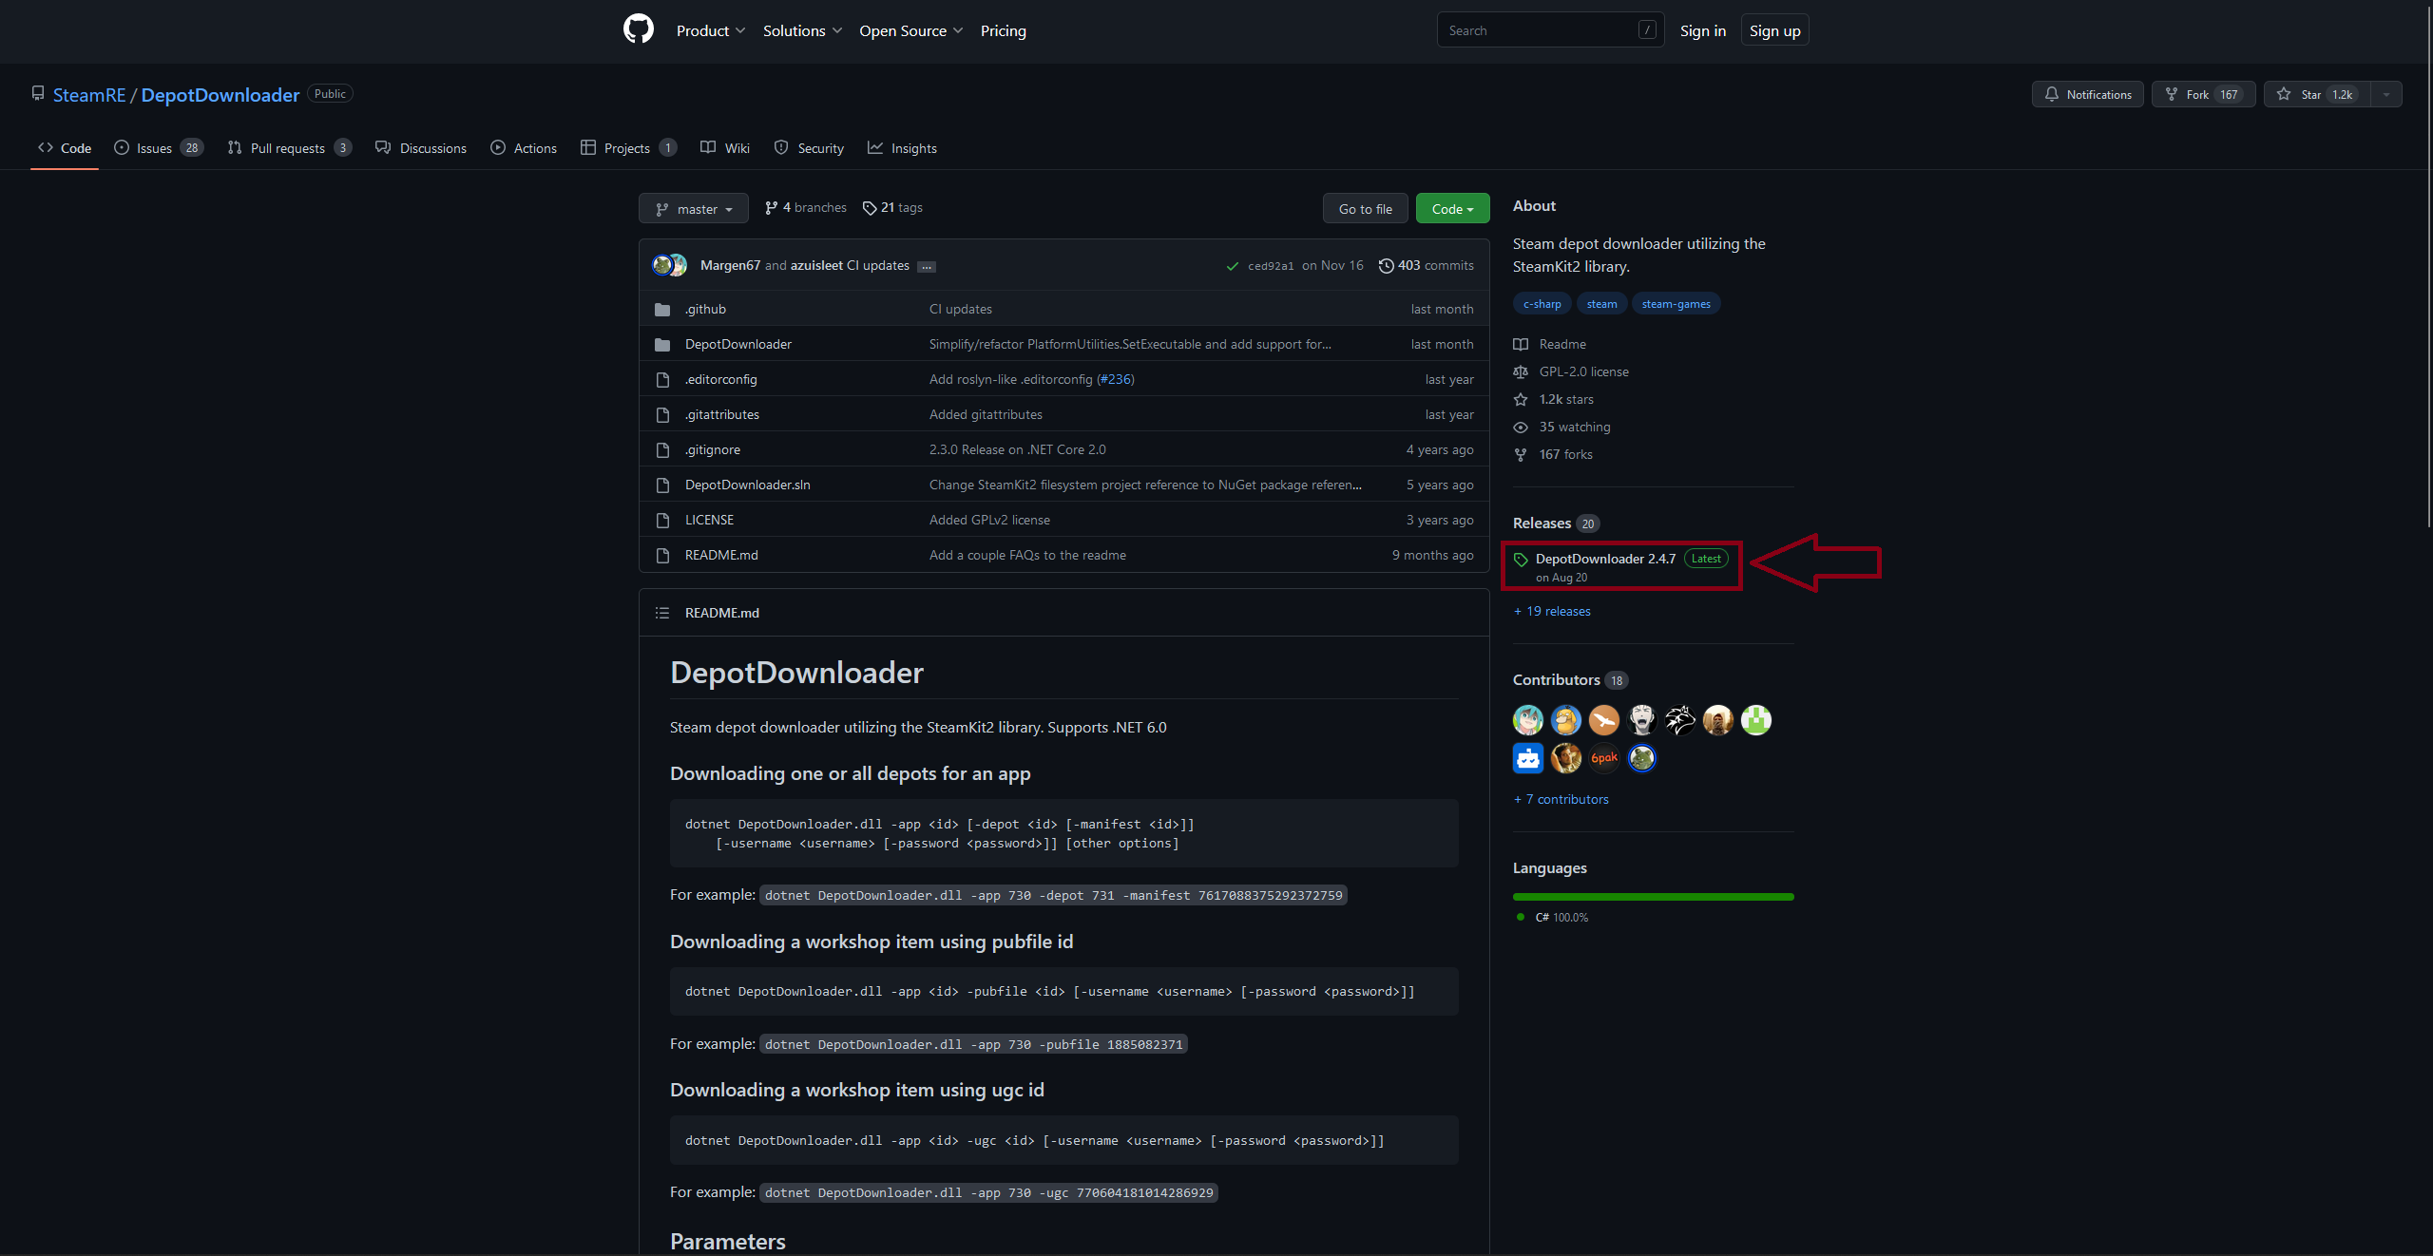Click the 6pak contributor avatar

(1603, 758)
